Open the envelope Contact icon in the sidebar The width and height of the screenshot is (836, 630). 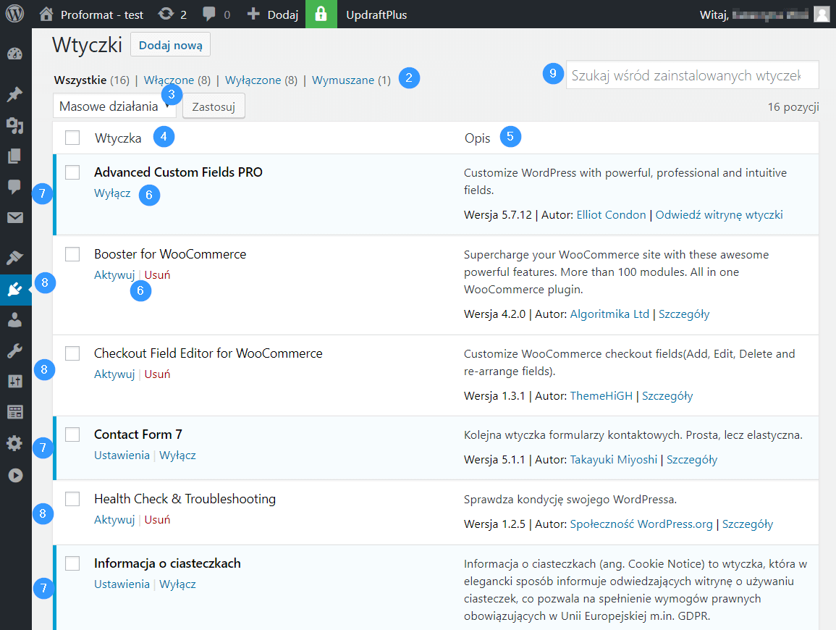[15, 218]
